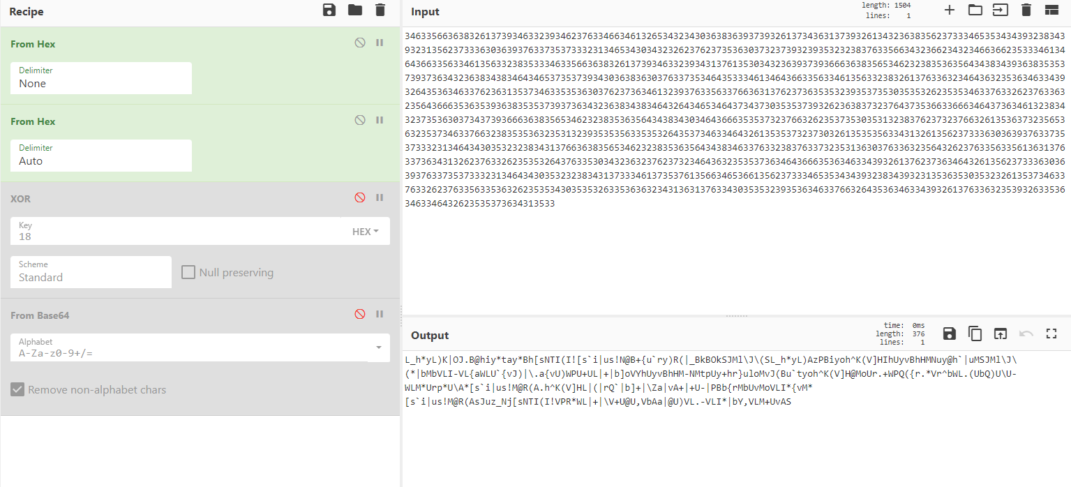Maximise the output pane
The height and width of the screenshot is (487, 1071).
(x=1051, y=334)
